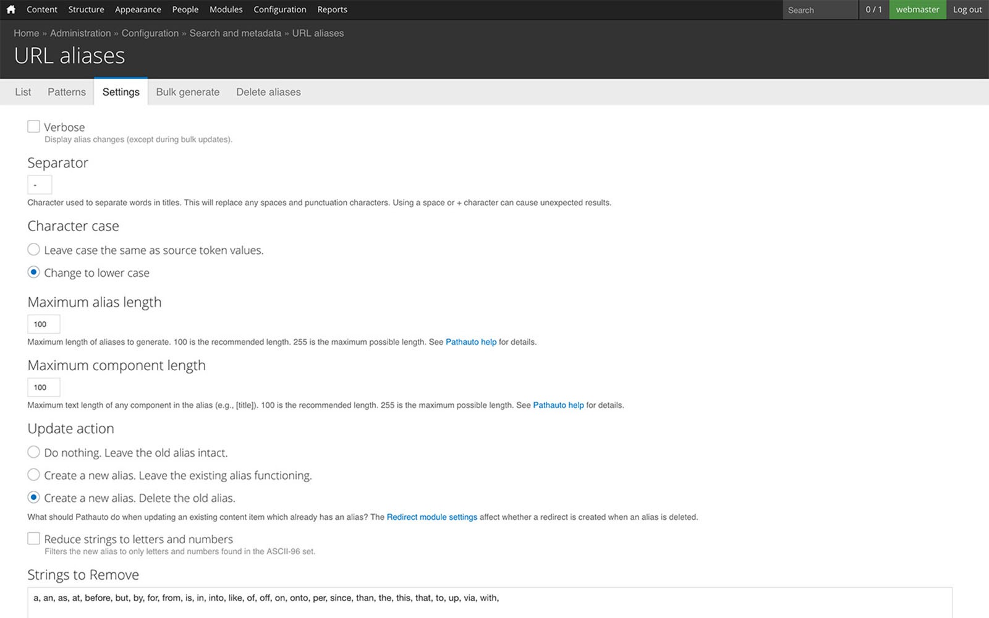Select the Settings tab
The width and height of the screenshot is (989, 618).
pyautogui.click(x=121, y=92)
